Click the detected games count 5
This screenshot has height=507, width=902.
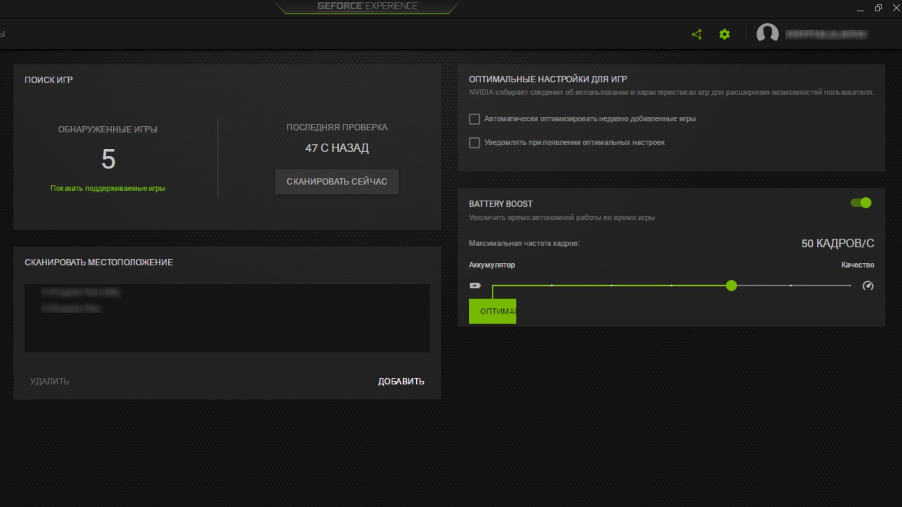(x=108, y=159)
